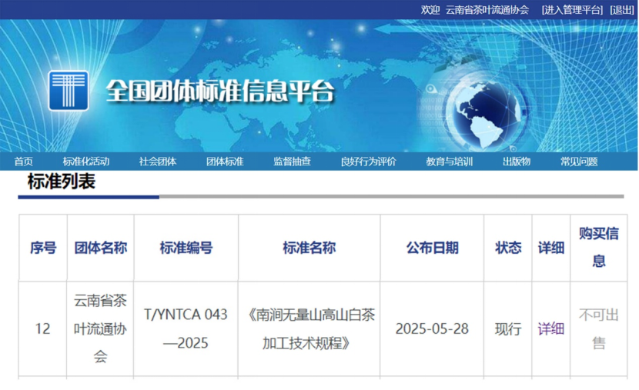Navigate to 监督抽查 section

tap(293, 162)
